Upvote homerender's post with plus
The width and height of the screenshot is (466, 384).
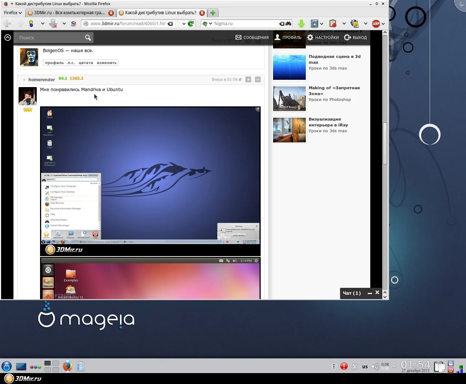(x=248, y=79)
